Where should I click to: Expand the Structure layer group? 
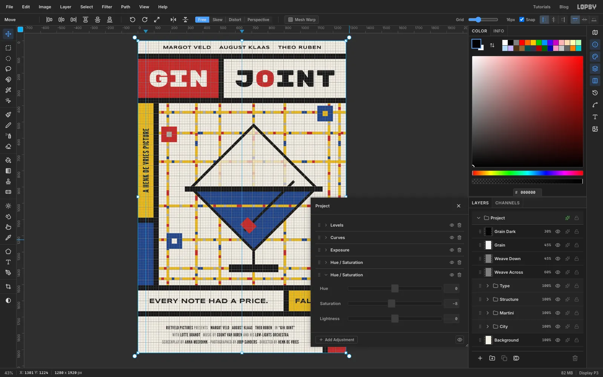pyautogui.click(x=488, y=299)
